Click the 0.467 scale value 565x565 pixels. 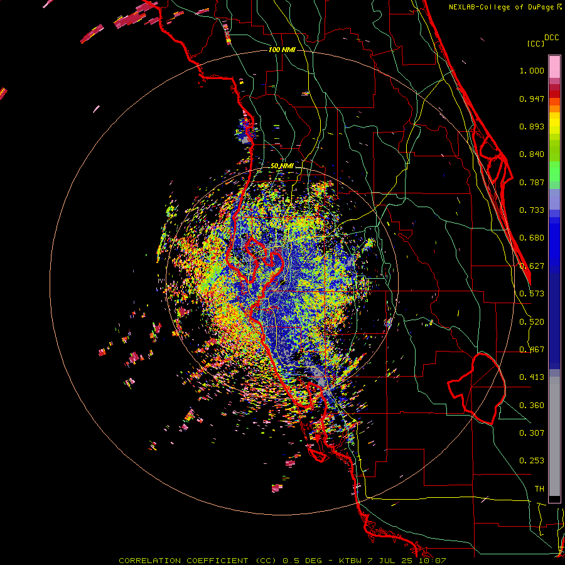coord(532,350)
